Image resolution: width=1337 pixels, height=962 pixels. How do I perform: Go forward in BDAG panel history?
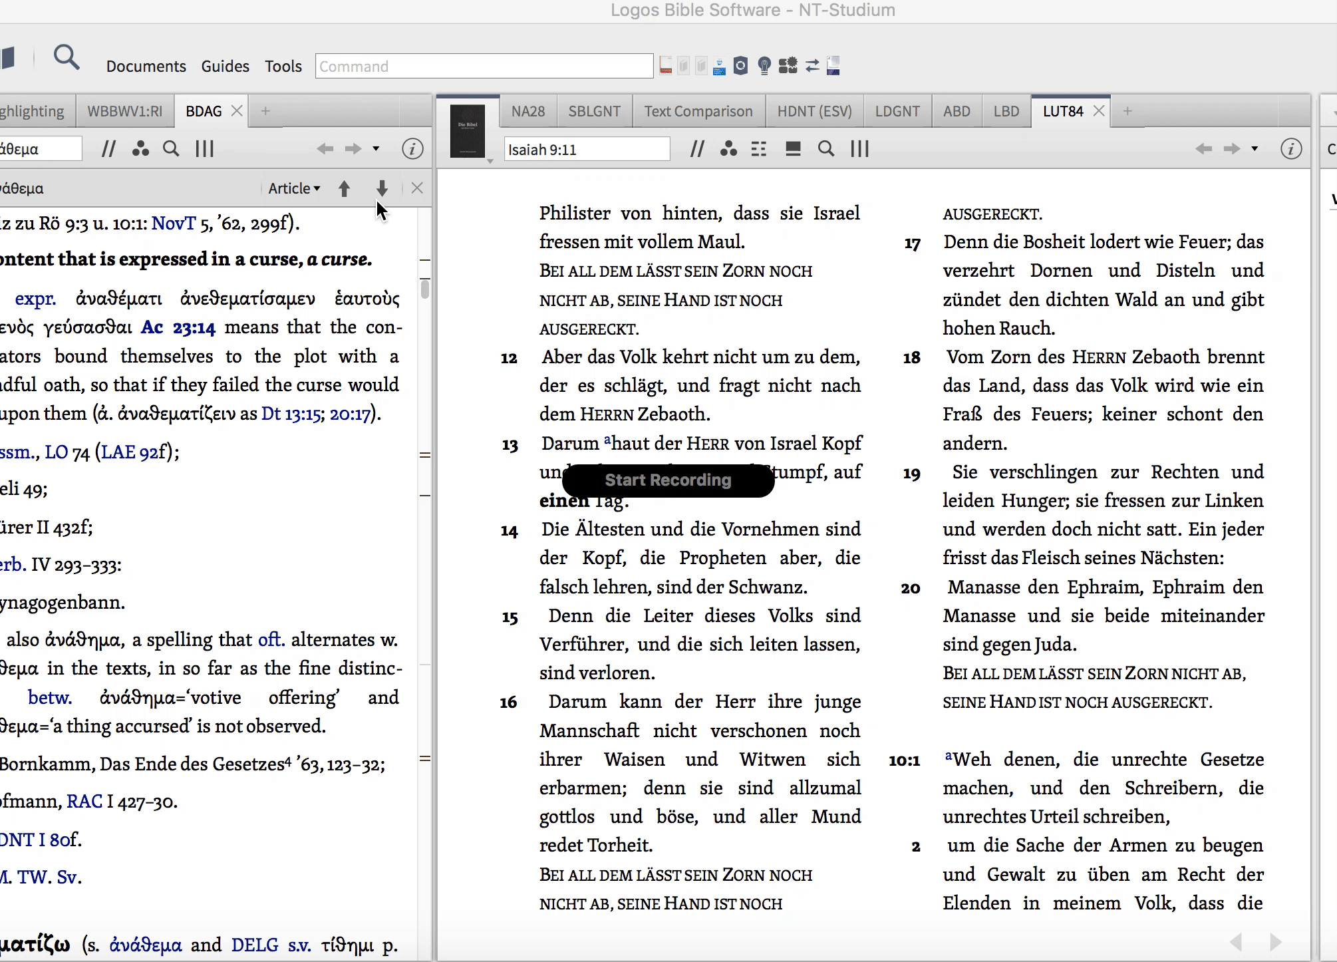coord(353,149)
